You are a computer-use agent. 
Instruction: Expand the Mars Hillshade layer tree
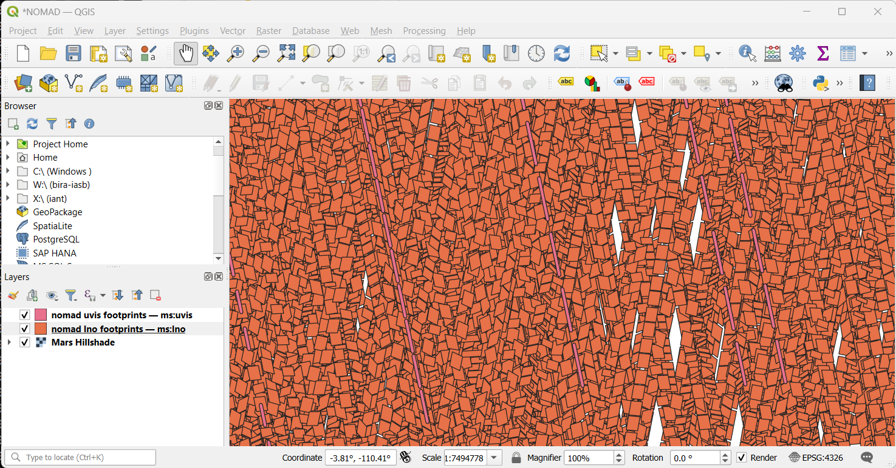click(x=9, y=343)
